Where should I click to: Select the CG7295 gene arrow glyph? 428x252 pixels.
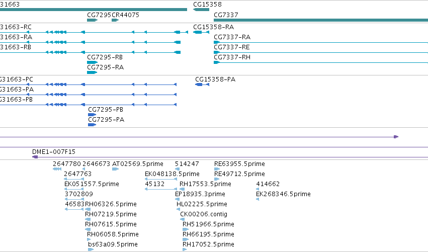(x=92, y=20)
